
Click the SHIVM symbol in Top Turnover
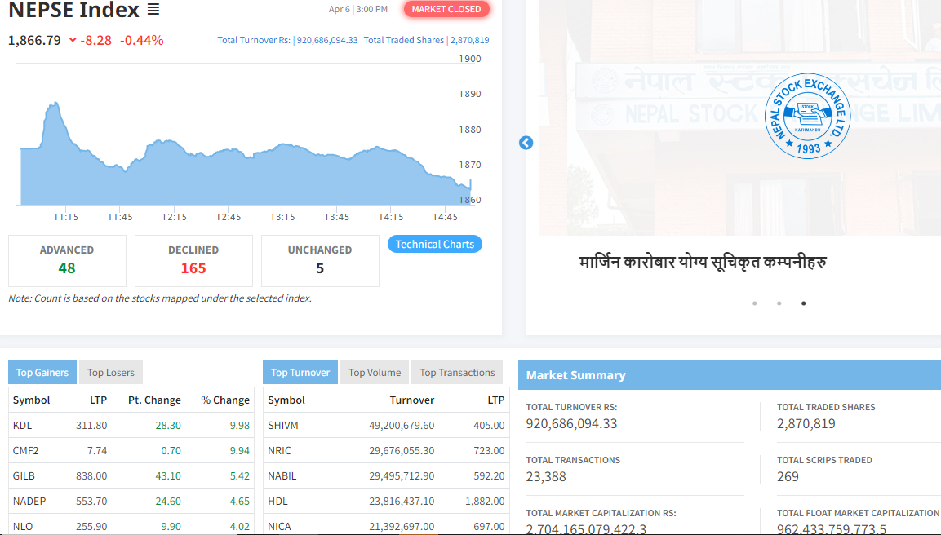tap(283, 425)
